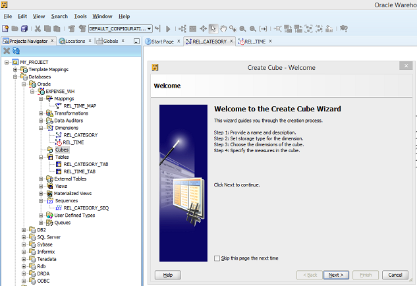Collapse the Dimensions node
417x286 pixels.
[41, 128]
